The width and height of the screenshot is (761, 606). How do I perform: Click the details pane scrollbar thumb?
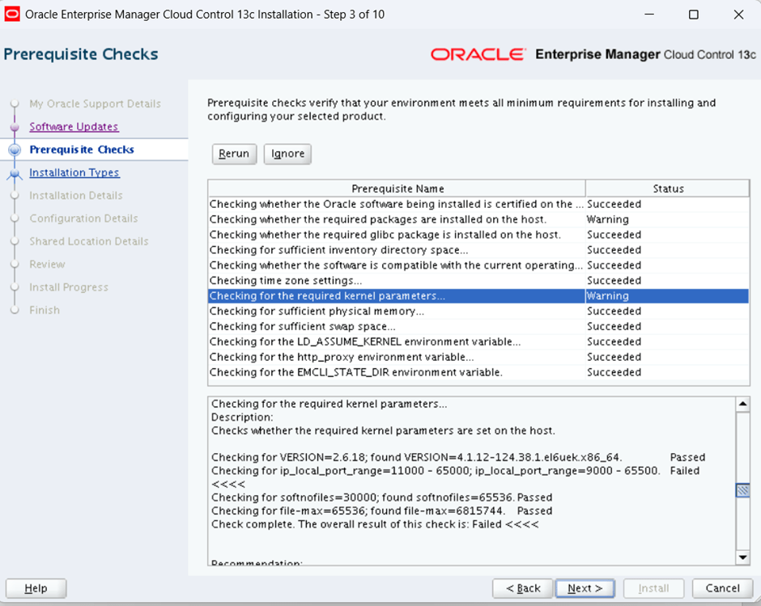tap(742, 490)
